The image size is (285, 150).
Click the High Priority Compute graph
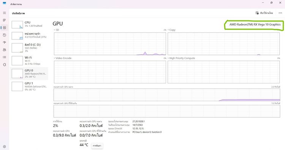[x=223, y=72]
